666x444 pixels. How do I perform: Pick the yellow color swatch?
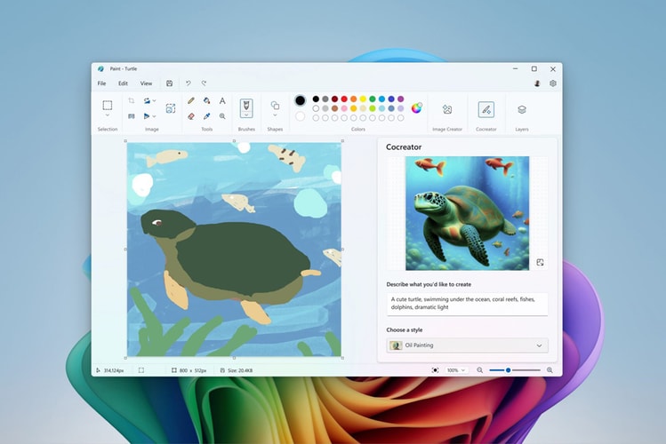(363, 99)
